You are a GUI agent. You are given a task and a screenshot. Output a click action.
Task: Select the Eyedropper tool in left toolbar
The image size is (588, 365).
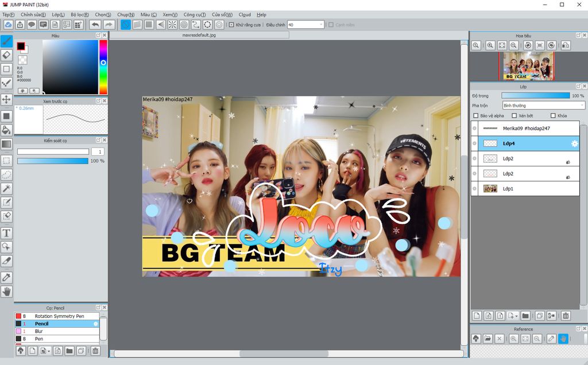tap(6, 277)
